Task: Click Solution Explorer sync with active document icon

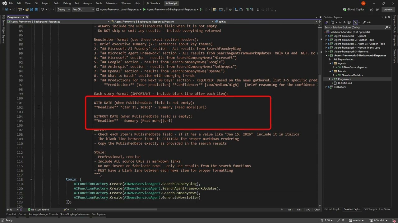Action: point(340,22)
